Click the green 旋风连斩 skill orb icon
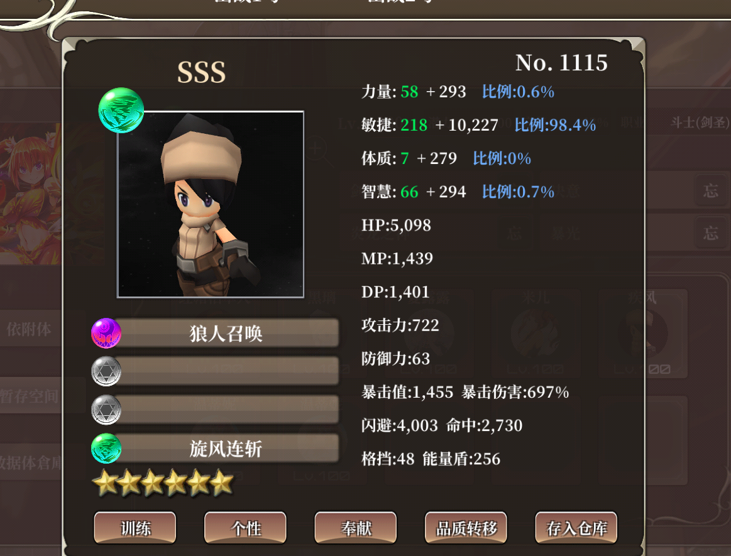731x556 pixels. pyautogui.click(x=106, y=449)
